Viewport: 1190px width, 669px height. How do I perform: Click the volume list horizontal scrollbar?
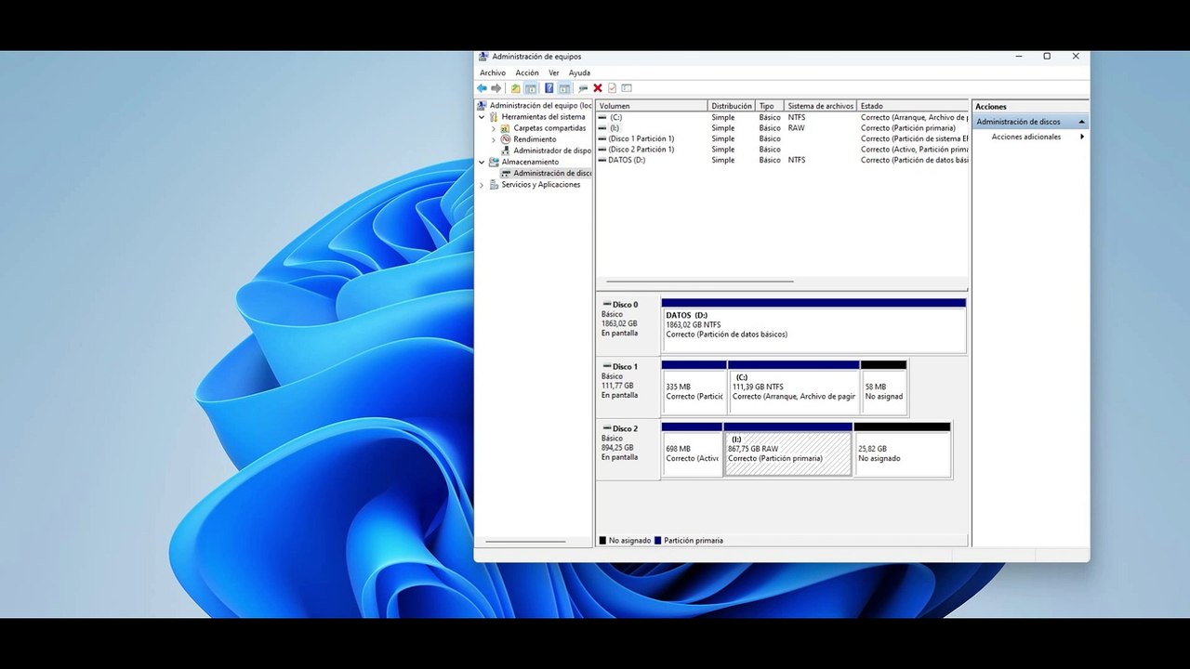[700, 281]
